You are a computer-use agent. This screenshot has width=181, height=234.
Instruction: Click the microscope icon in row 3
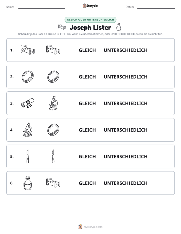click(53, 103)
